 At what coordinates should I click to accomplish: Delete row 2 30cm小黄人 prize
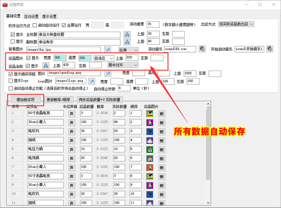click(x=162, y=122)
